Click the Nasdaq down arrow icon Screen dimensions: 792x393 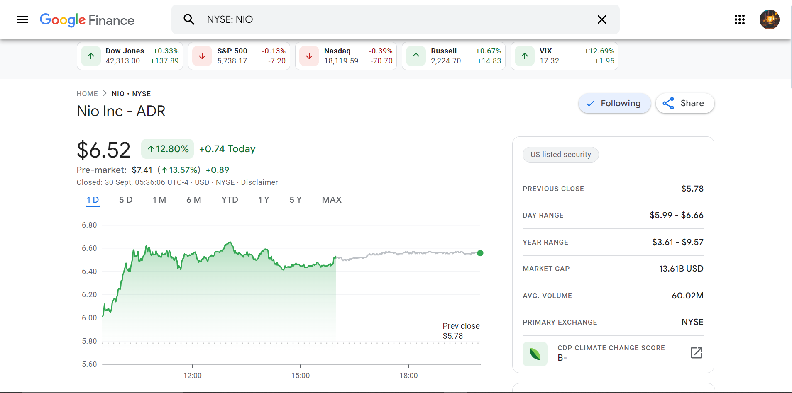[309, 56]
